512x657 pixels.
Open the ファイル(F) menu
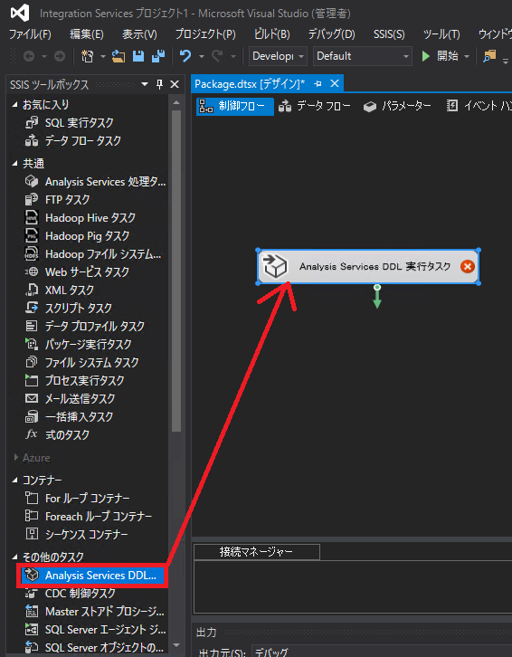coord(30,34)
